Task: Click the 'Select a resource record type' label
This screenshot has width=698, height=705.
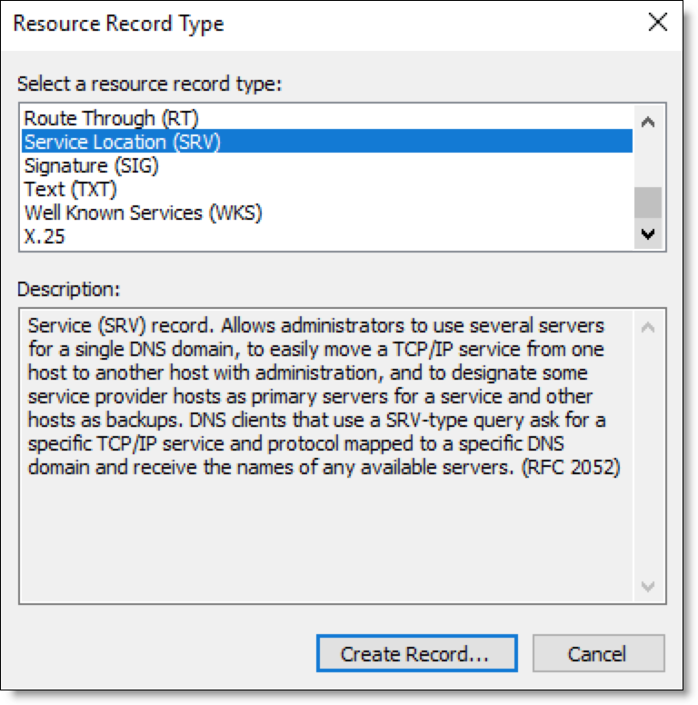Action: (x=149, y=84)
